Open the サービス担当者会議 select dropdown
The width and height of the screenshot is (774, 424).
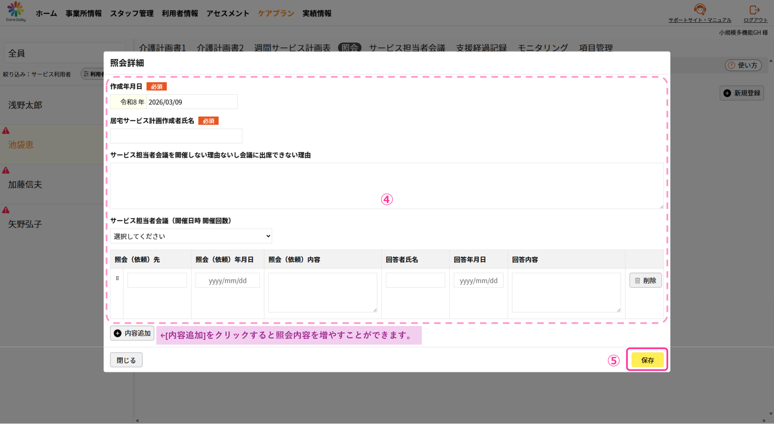(x=191, y=236)
